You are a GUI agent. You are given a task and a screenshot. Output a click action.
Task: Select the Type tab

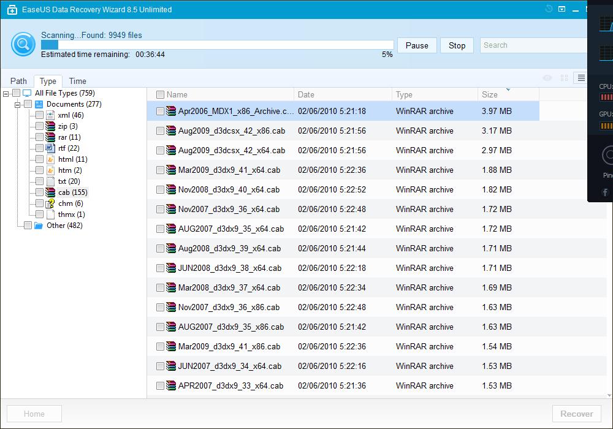pos(48,81)
